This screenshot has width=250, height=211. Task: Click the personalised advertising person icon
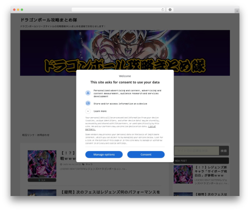pyautogui.click(x=88, y=93)
